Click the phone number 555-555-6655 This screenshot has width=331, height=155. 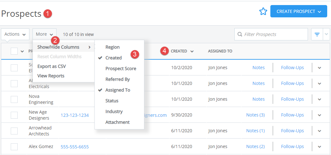coord(75,147)
